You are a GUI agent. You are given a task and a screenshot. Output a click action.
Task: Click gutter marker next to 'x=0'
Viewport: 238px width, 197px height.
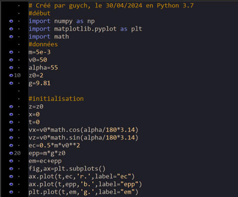[x=11, y=114]
